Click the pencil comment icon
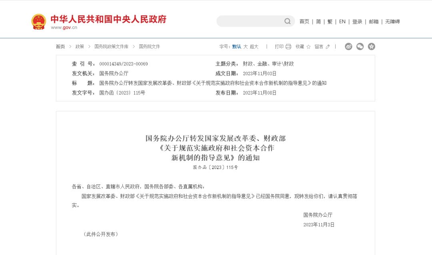The width and height of the screenshot is (432, 255). pyautogui.click(x=328, y=47)
